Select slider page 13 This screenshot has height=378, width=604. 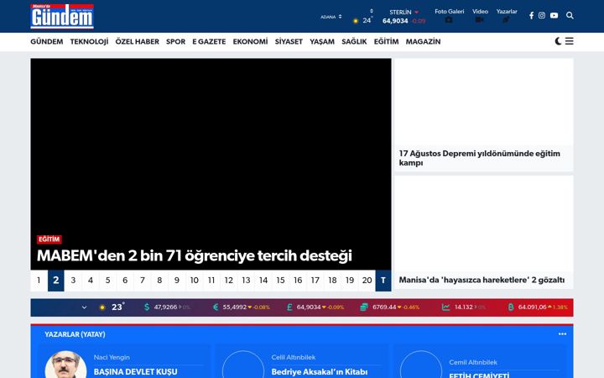tap(246, 281)
